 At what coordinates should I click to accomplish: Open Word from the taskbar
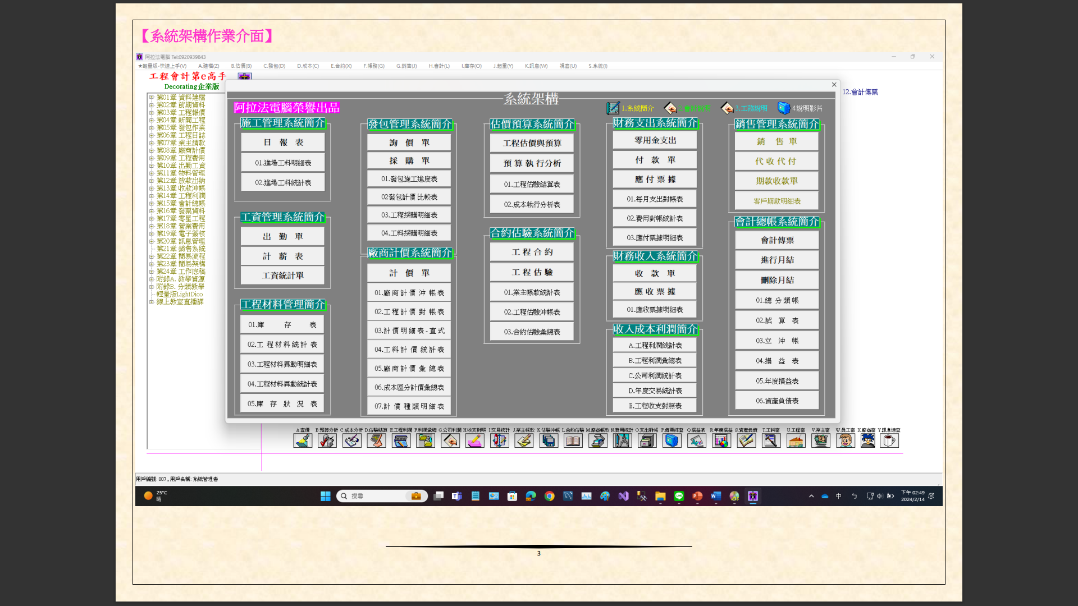[716, 496]
